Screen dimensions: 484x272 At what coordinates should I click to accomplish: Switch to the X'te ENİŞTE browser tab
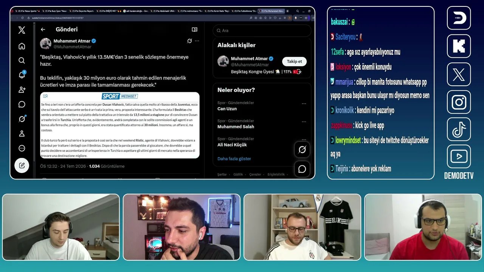(x=110, y=11)
